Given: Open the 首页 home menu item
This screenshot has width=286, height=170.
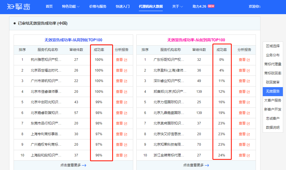Looking at the screenshot, I should (49, 6).
